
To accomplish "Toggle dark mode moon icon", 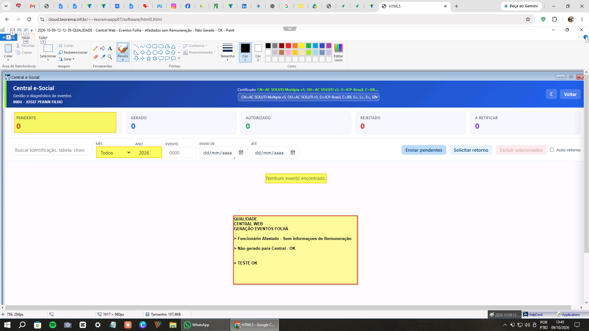I will click(x=551, y=94).
